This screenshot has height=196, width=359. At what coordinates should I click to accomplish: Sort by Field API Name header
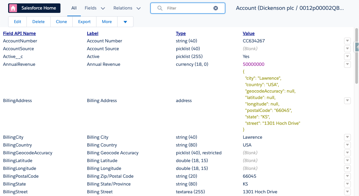(x=19, y=33)
